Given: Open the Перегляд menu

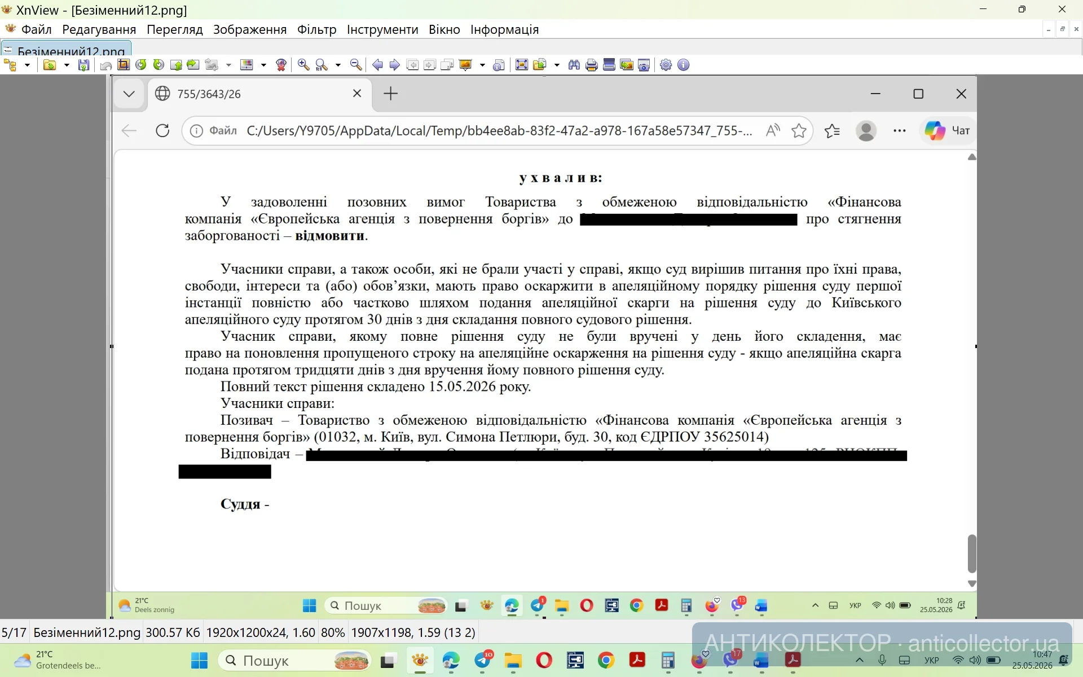Looking at the screenshot, I should pos(175,29).
